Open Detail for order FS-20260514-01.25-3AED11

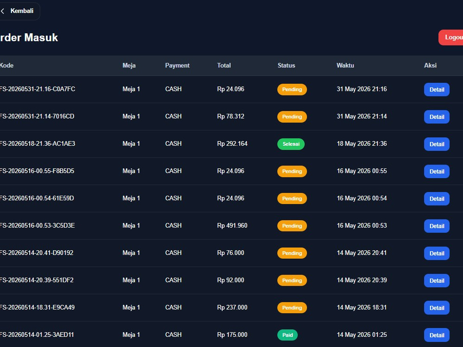[437, 335]
